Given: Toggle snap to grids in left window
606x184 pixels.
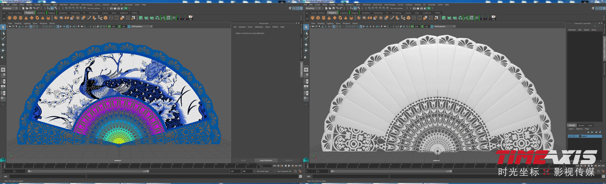Looking at the screenshot, I should coord(67,8).
